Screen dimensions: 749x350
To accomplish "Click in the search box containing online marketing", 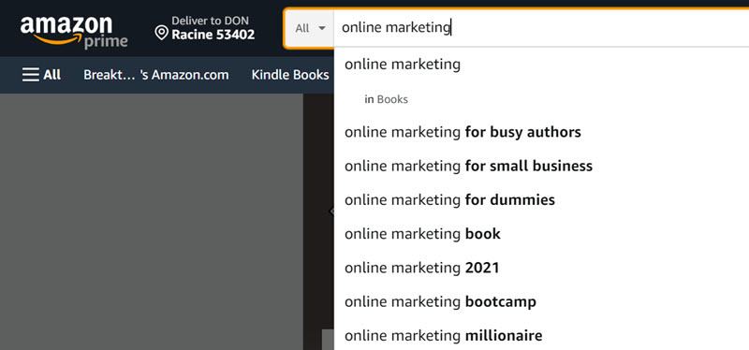I will pyautogui.click(x=541, y=28).
